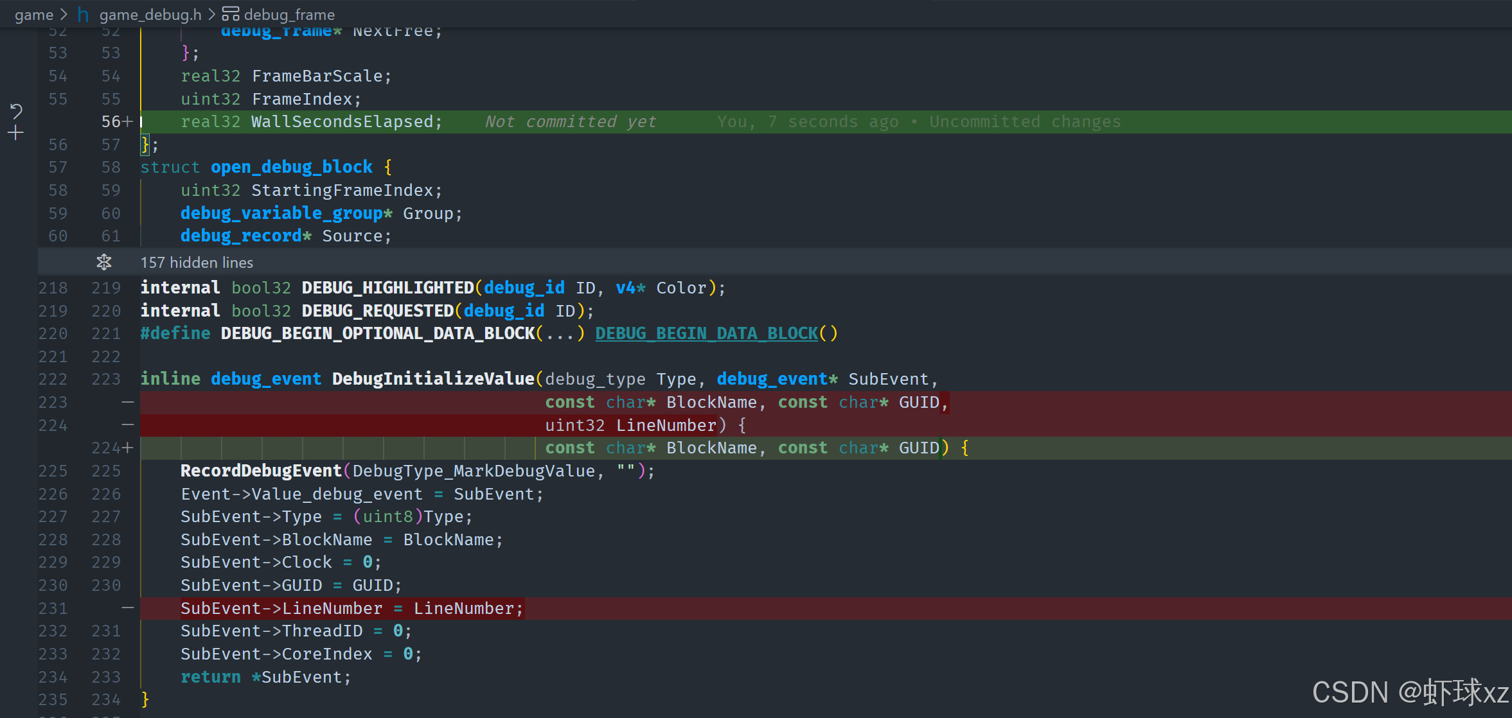Click the C header file icon in breadcrumb
The width and height of the screenshot is (1512, 718).
coord(84,14)
